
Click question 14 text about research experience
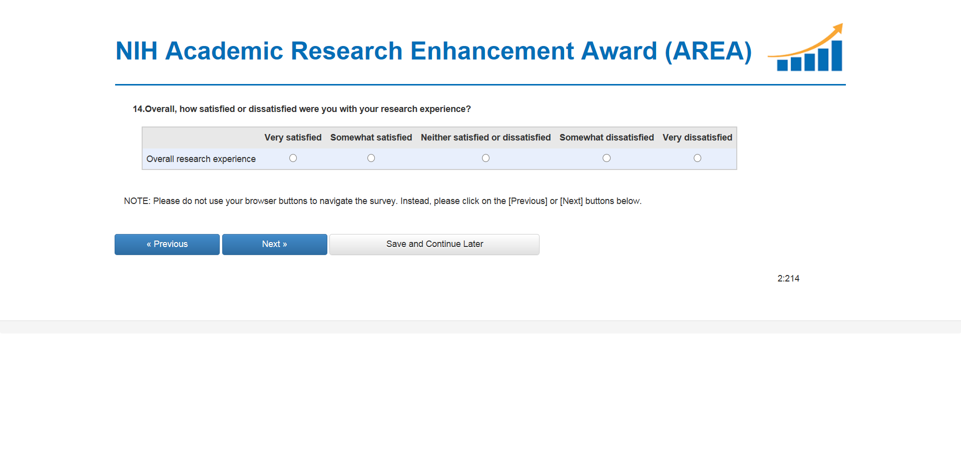(x=302, y=109)
